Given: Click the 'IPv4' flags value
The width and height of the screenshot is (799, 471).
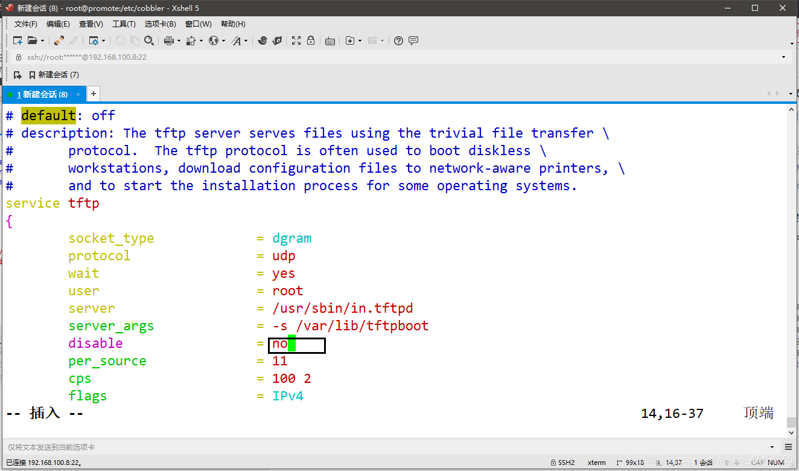Looking at the screenshot, I should coord(288,396).
